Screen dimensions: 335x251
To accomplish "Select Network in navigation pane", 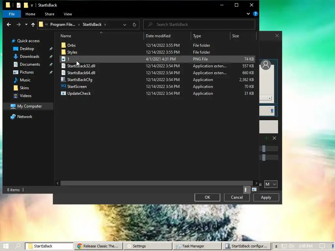I will (25, 117).
